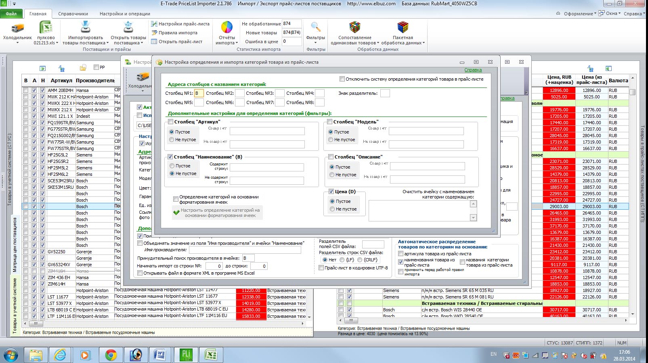Click Открыть прайс-лист in the ribbon
Image resolution: width=648 pixels, height=363 pixels.
pyautogui.click(x=177, y=42)
